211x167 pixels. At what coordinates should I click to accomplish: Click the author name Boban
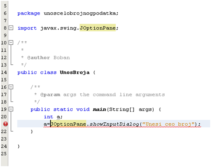point(62,58)
